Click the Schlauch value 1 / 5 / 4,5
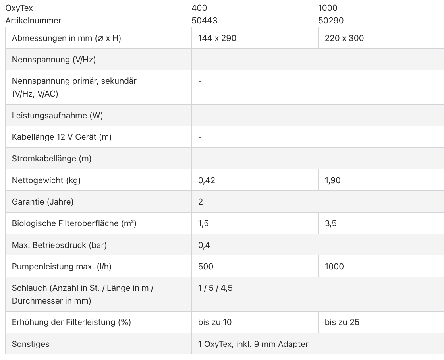 215,288
